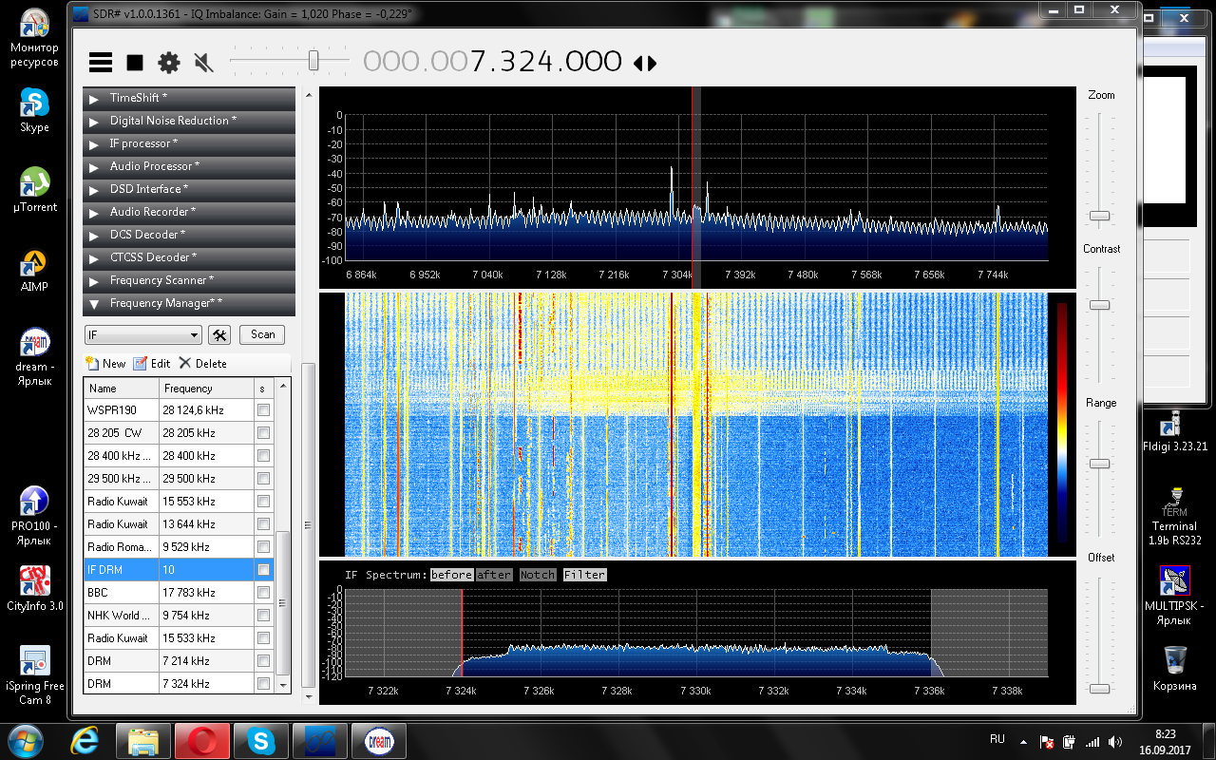Select the 'after' IF Spectrum option
Viewport: 1216px width, 760px height.
click(x=493, y=575)
